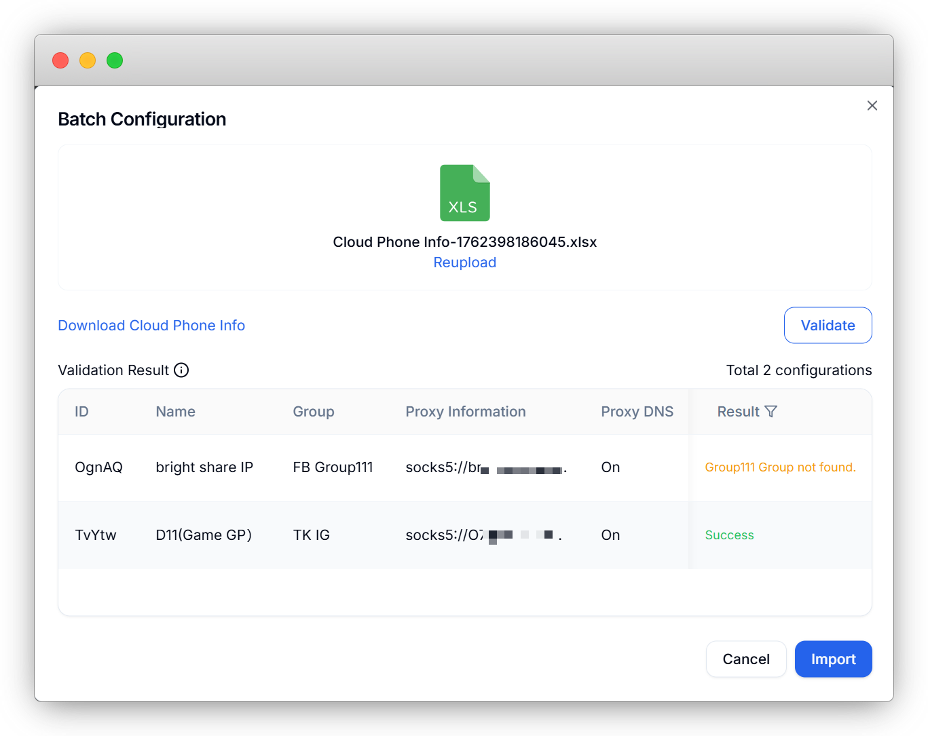Click the green Success result text
Screen dimensions: 928x736
click(729, 535)
